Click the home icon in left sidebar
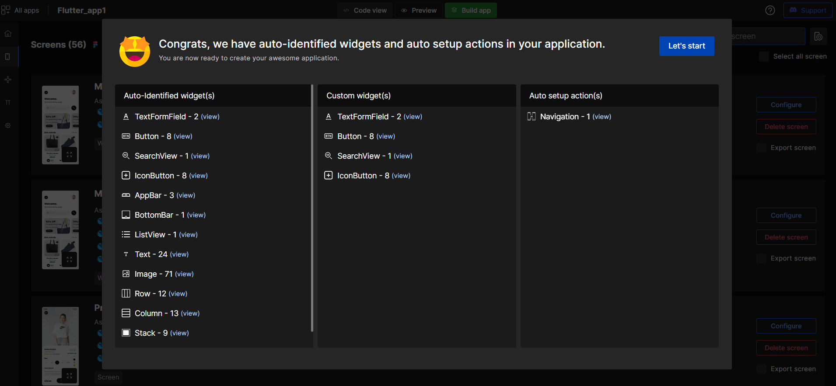 click(x=8, y=34)
